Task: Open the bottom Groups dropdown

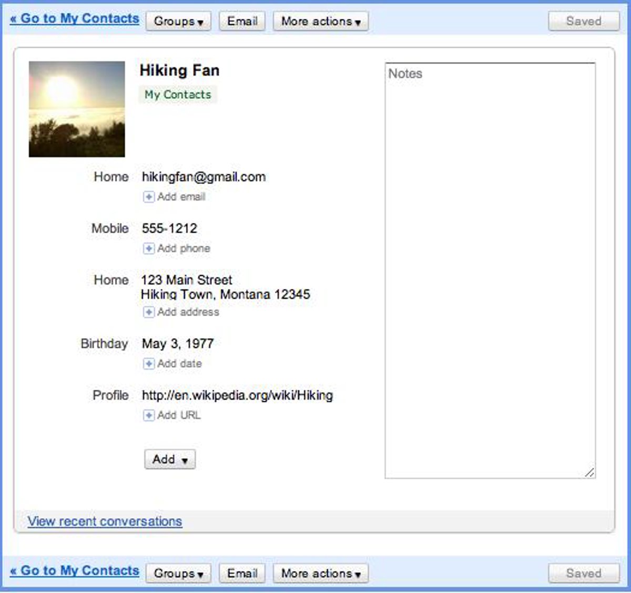Action: [178, 574]
